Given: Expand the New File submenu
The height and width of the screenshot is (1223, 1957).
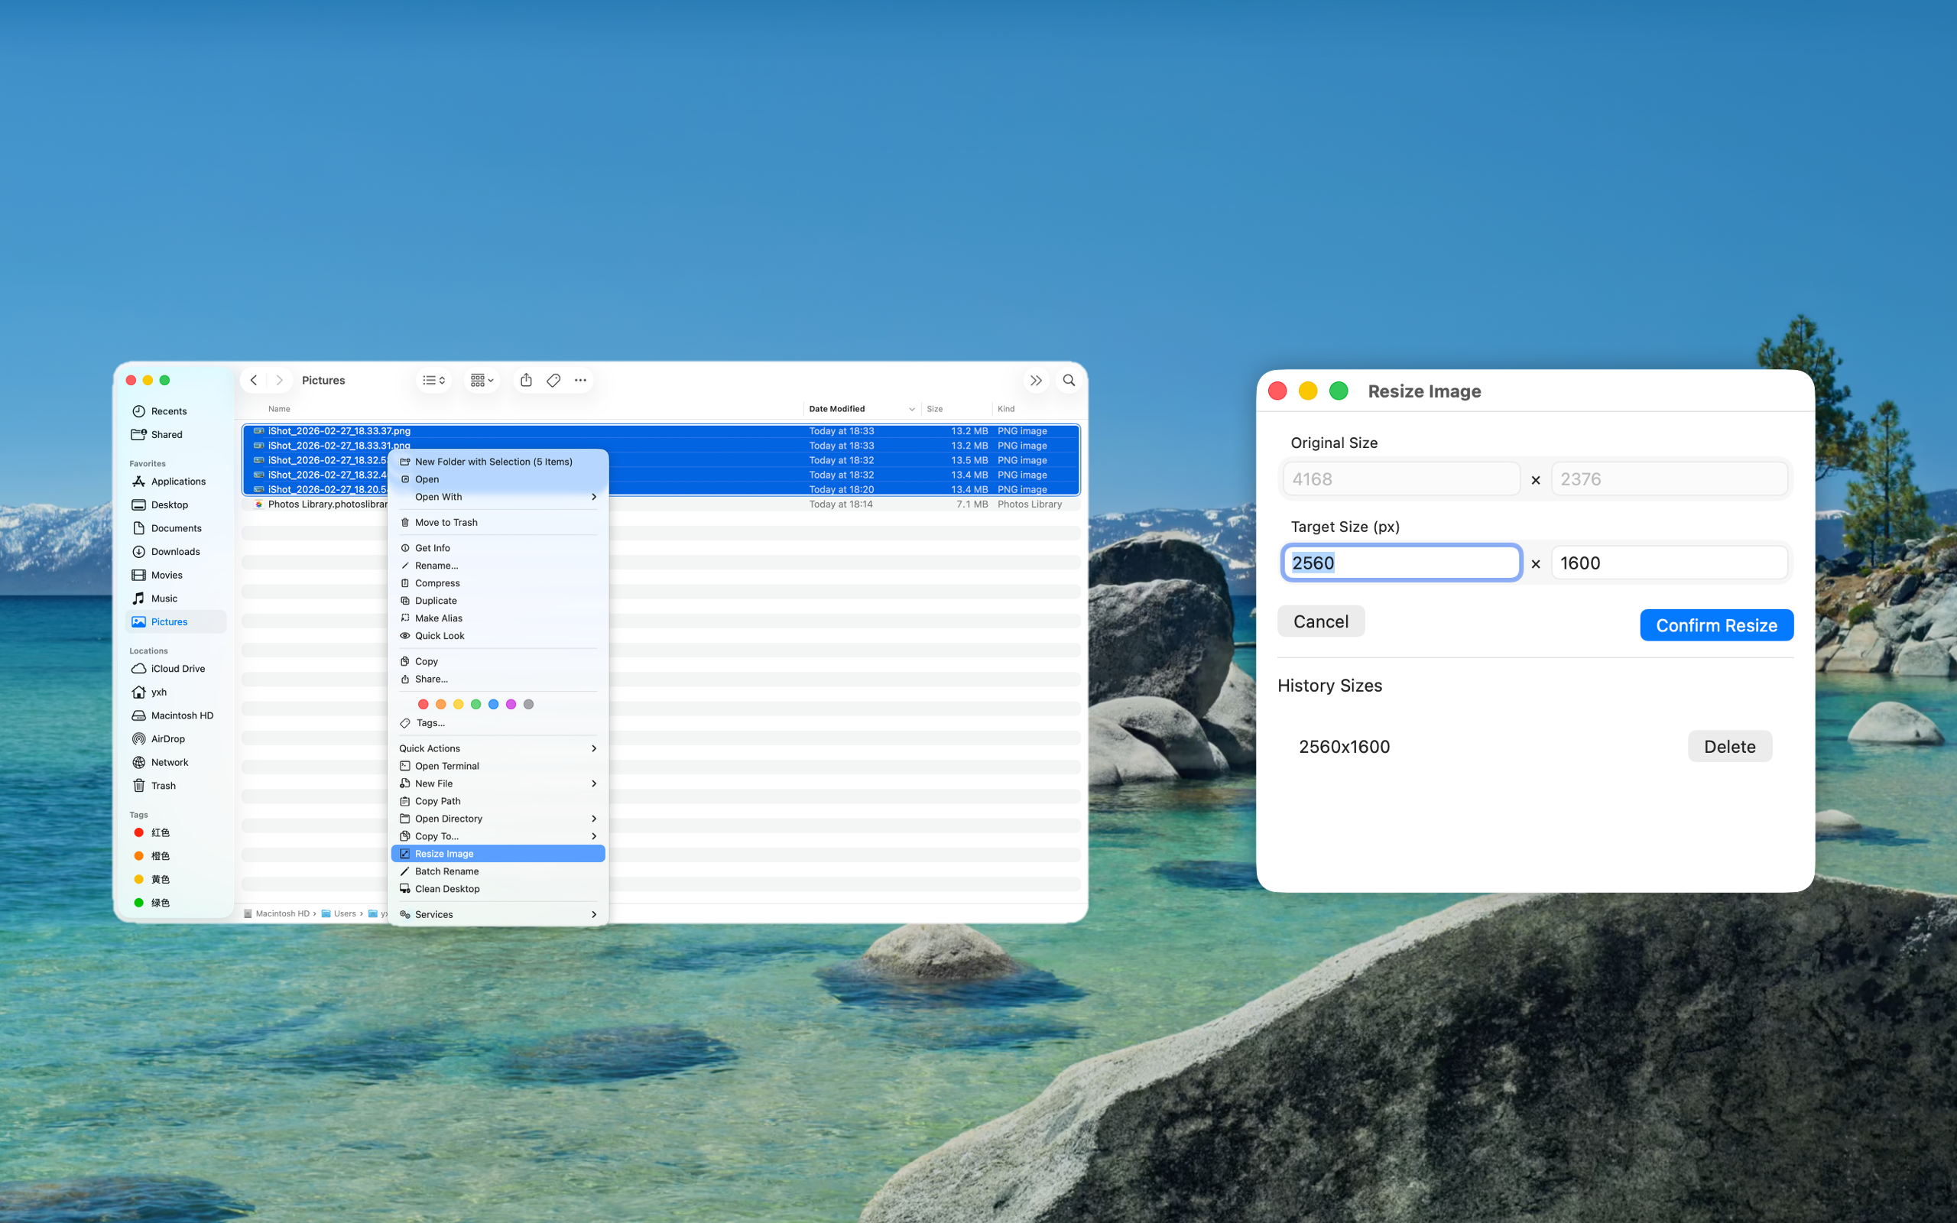Looking at the screenshot, I should pyautogui.click(x=498, y=783).
